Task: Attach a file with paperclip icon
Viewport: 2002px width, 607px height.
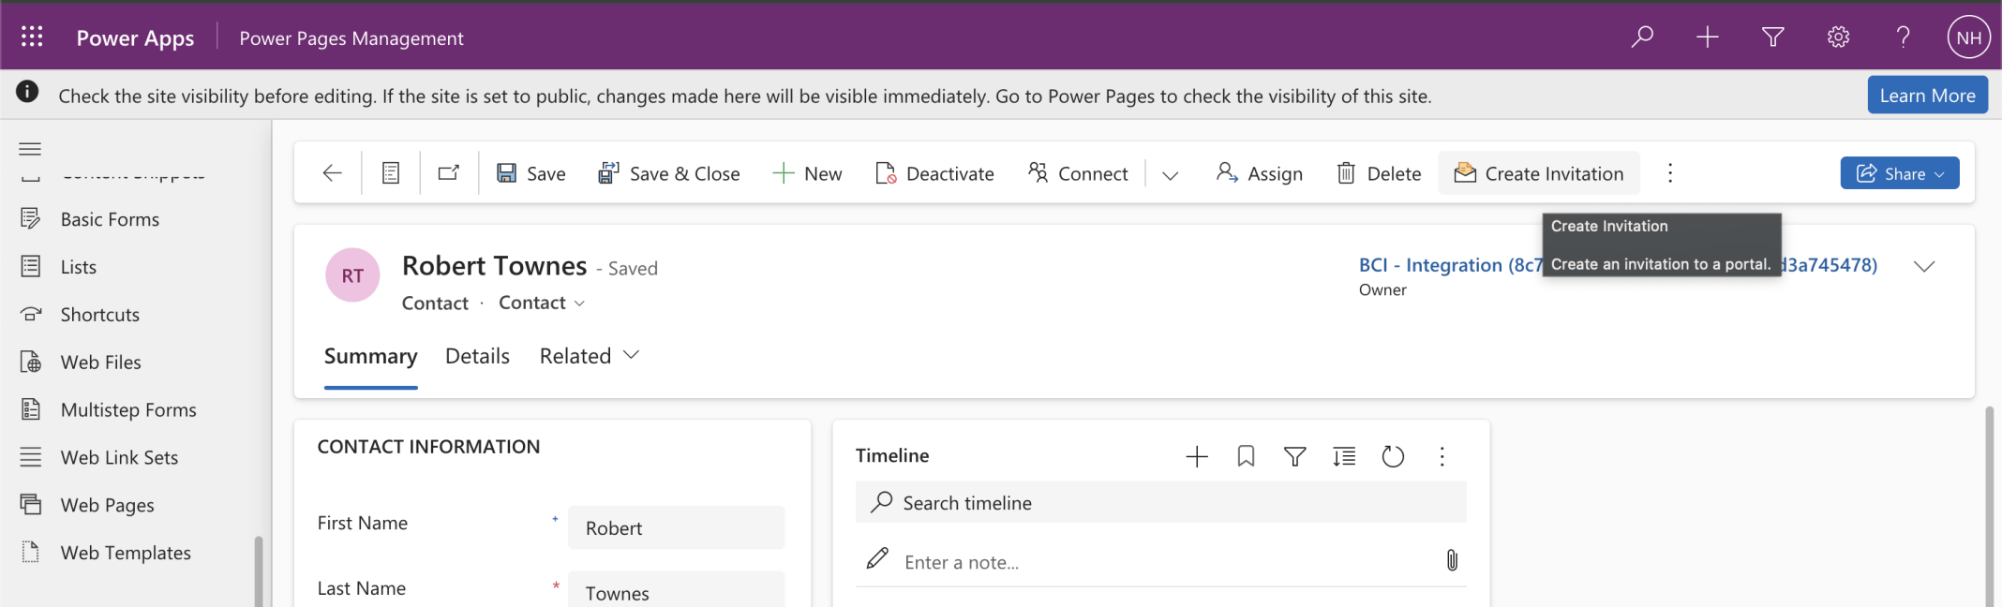Action: click(1452, 560)
